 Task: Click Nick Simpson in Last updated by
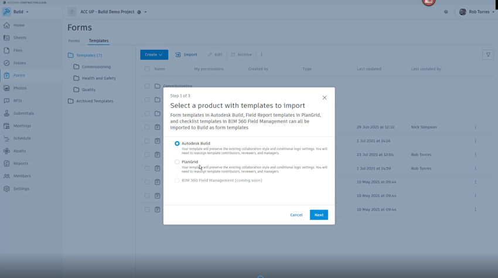point(424,127)
